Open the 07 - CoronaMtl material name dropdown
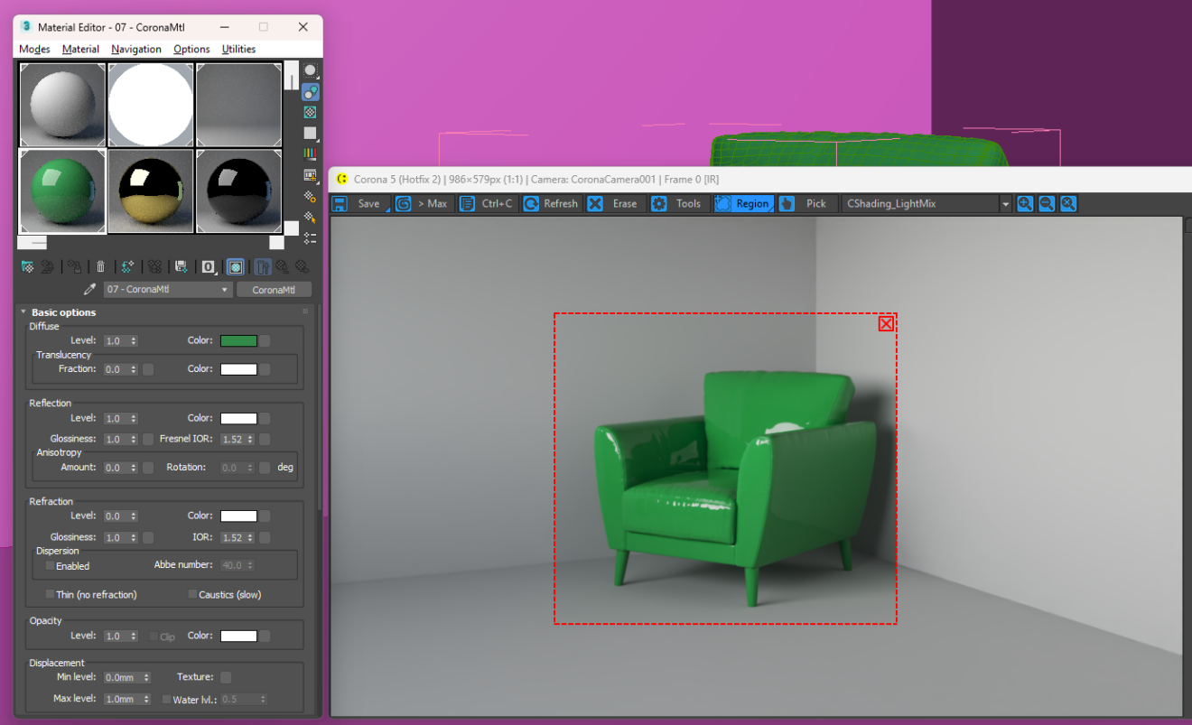This screenshot has width=1192, height=725. click(x=168, y=290)
